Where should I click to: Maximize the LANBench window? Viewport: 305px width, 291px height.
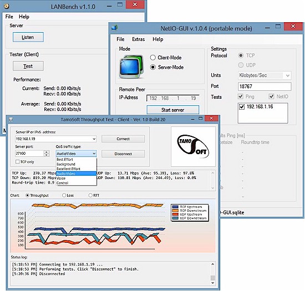[120, 4]
